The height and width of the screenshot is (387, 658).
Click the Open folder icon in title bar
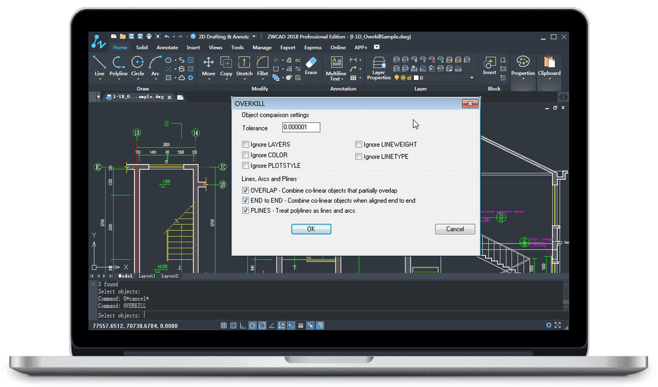123,37
